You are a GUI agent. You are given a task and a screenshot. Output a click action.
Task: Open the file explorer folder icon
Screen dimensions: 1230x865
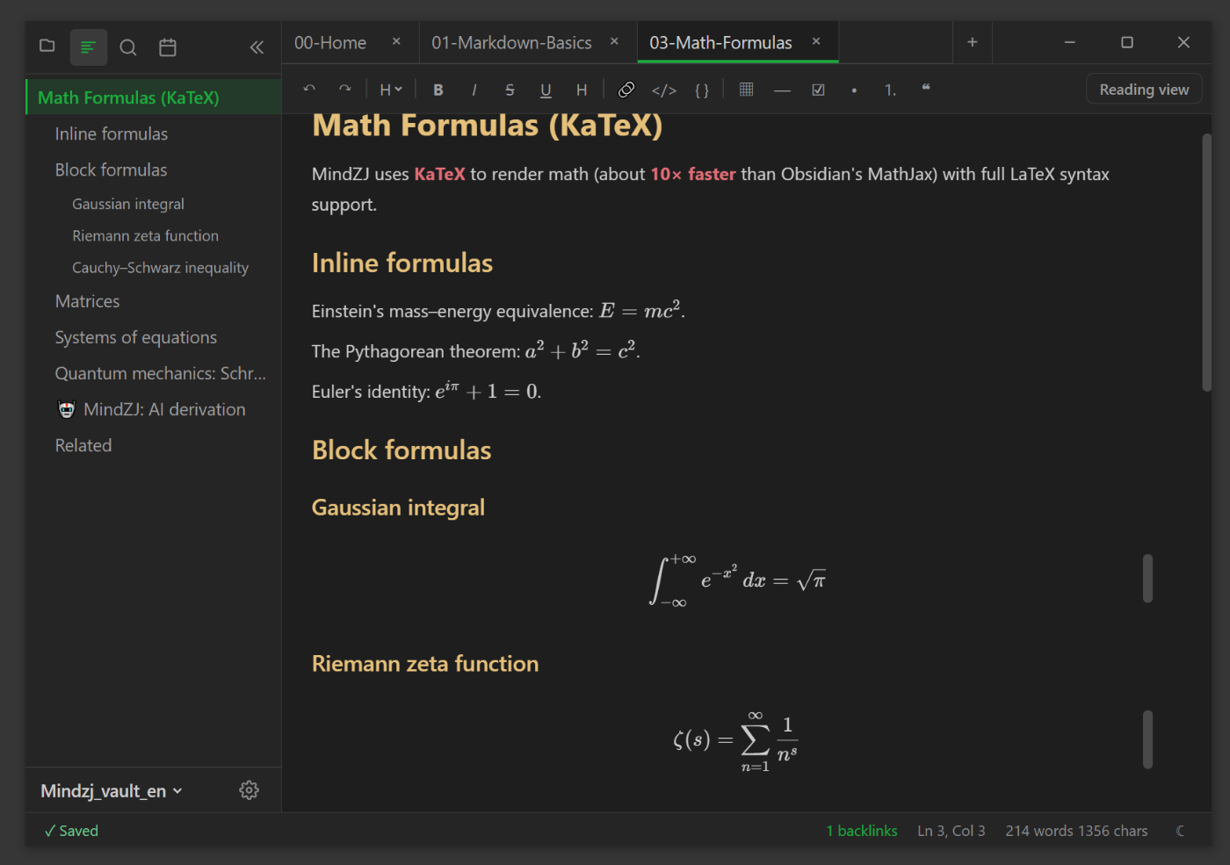(47, 47)
